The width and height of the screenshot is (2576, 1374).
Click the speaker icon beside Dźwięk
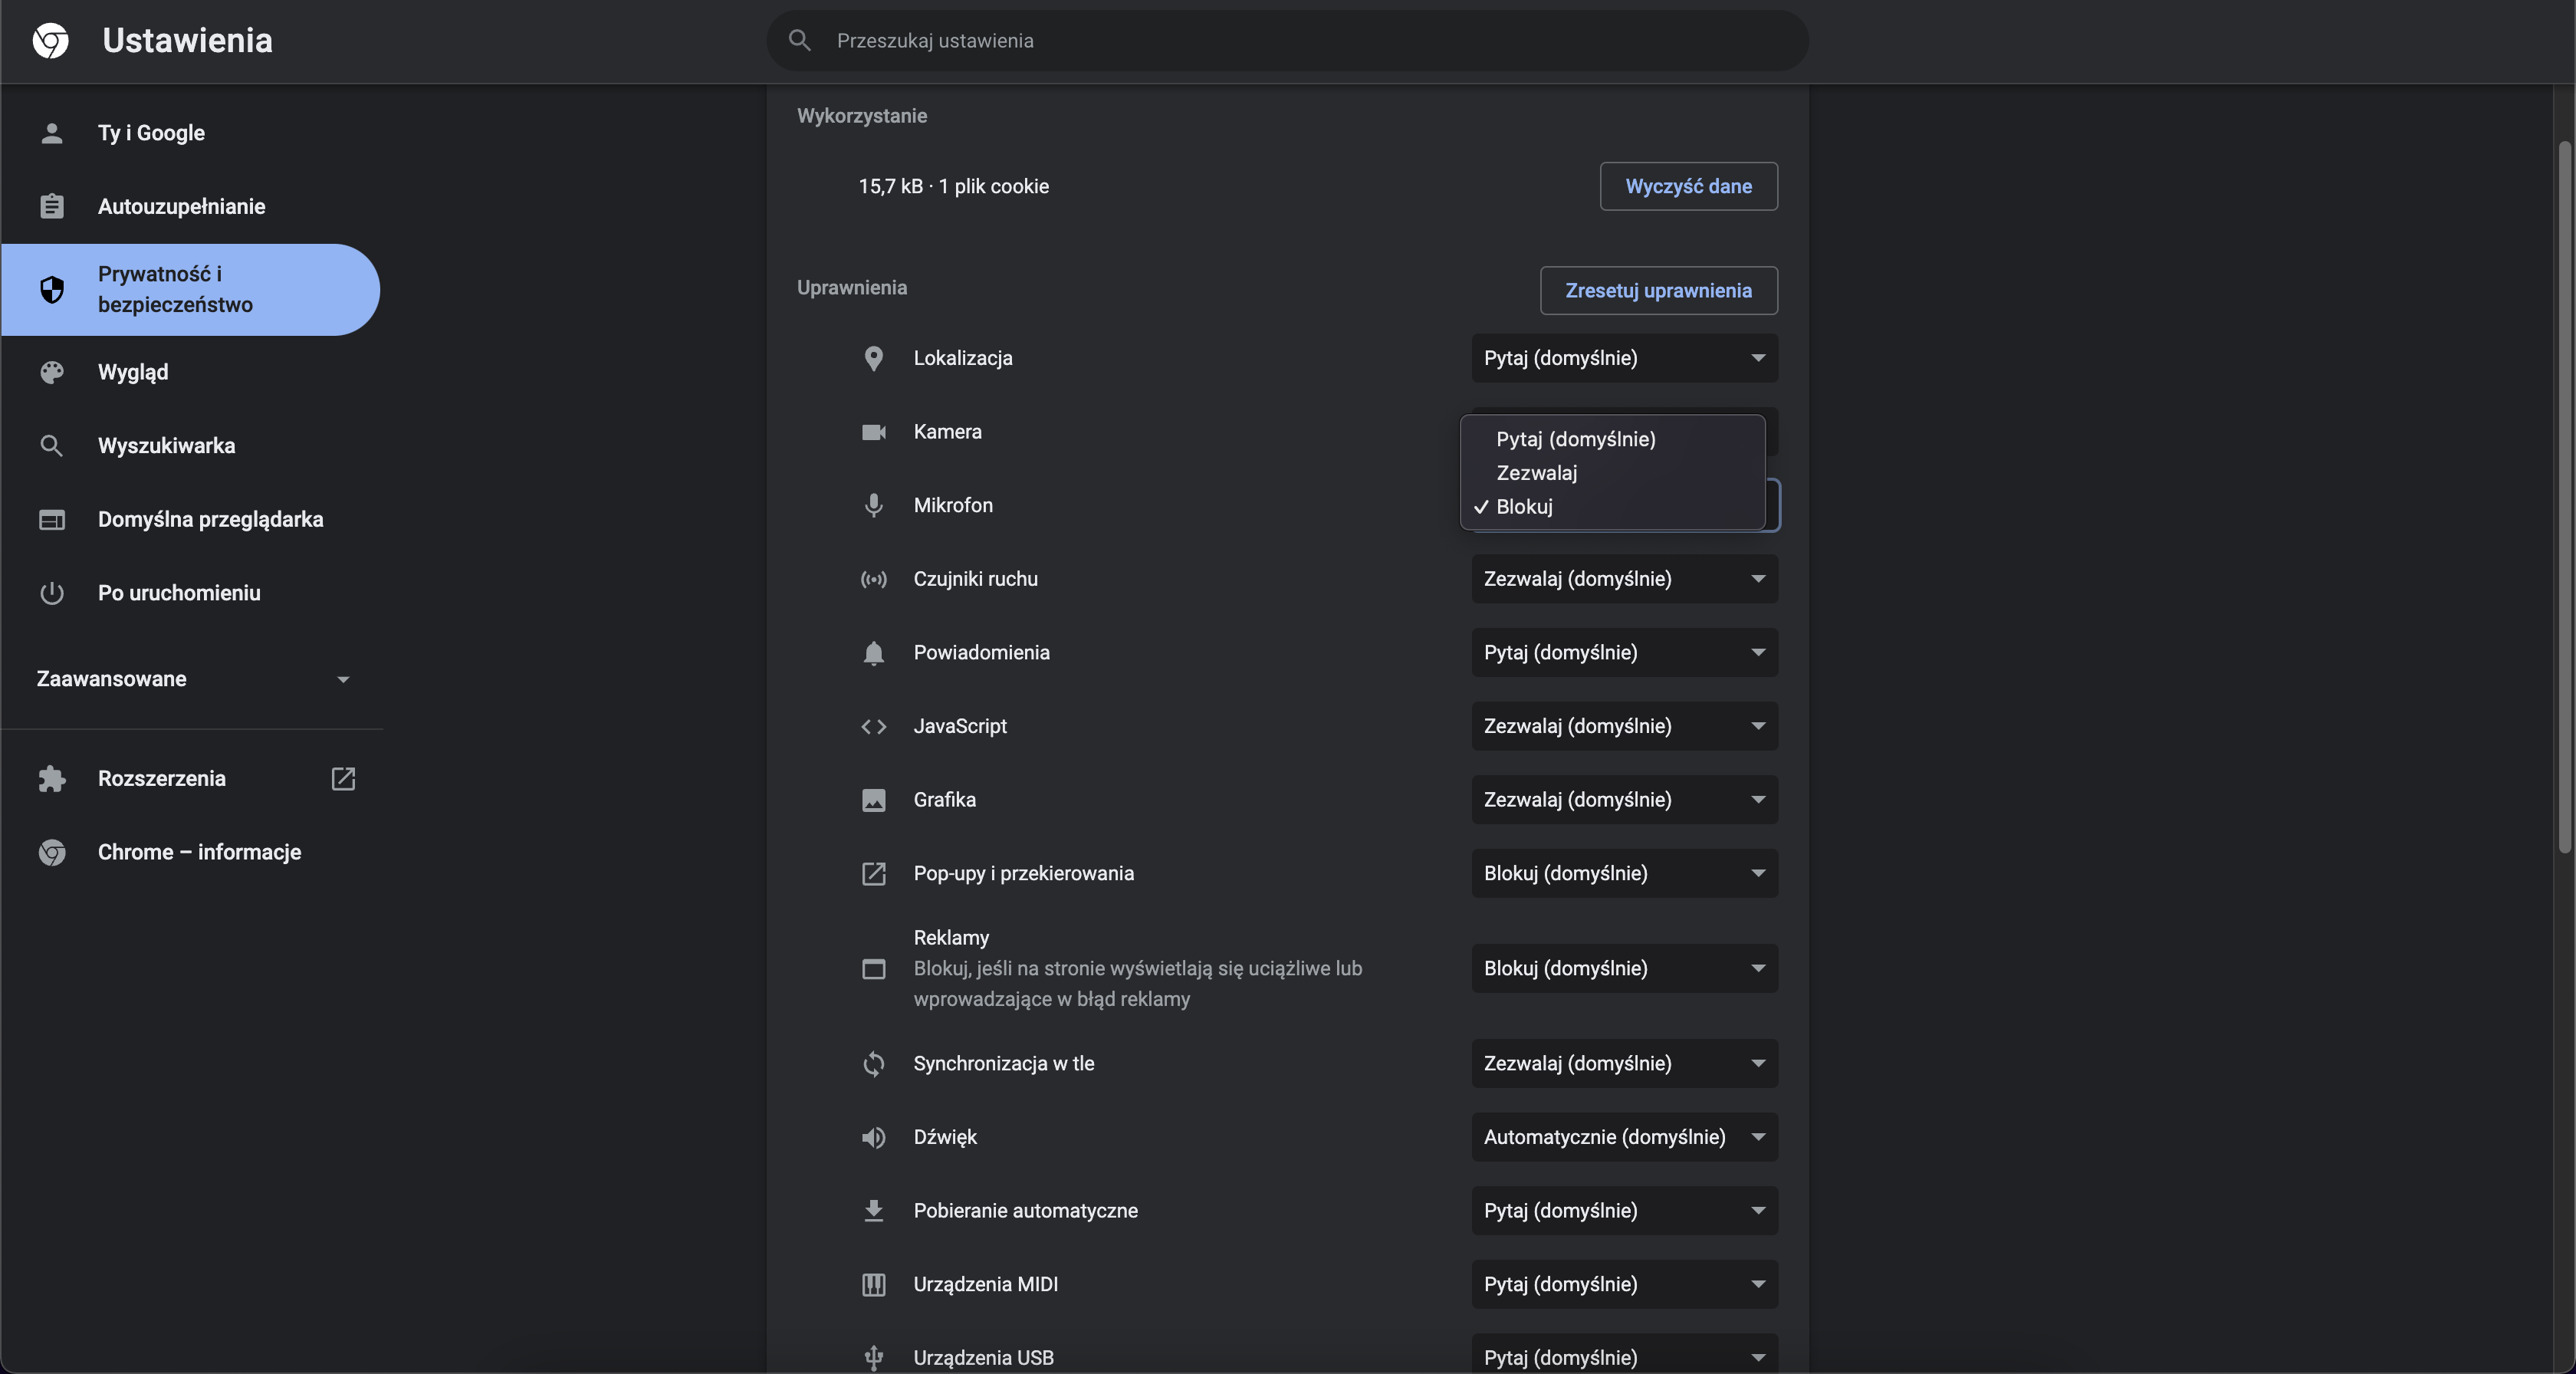[x=873, y=1137]
